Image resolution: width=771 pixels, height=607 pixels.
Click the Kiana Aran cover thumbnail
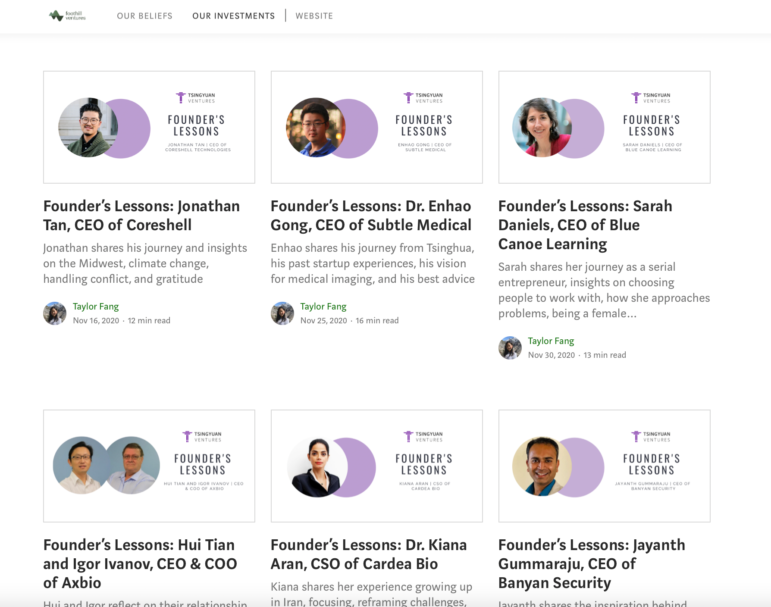[x=376, y=466]
